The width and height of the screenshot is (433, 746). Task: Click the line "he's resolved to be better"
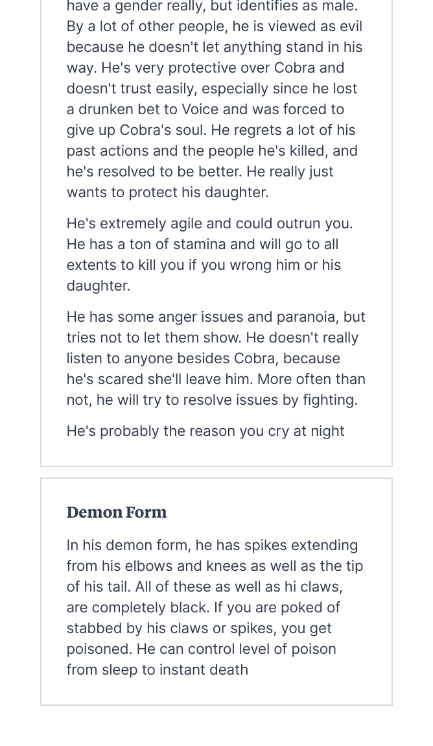click(200, 172)
